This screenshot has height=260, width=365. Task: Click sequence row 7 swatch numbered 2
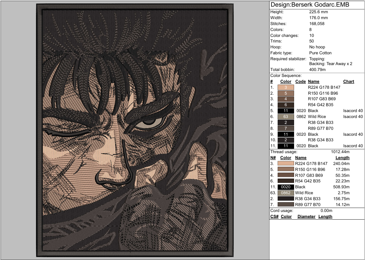pos(286,123)
